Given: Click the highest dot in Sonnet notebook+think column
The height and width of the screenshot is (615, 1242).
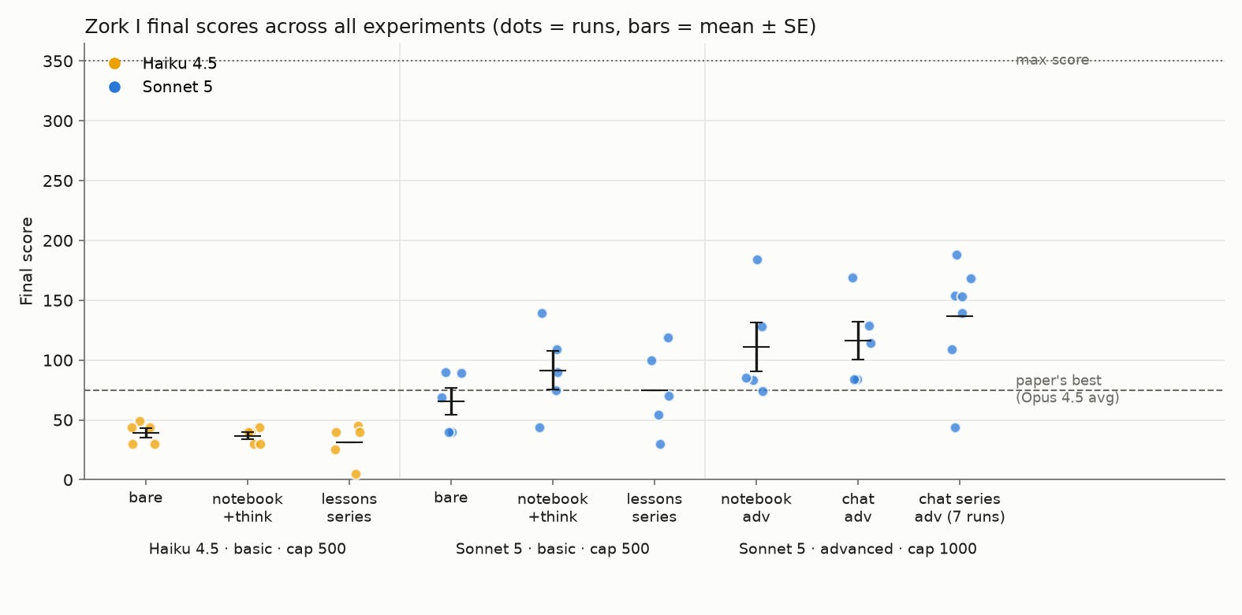Looking at the screenshot, I should [x=542, y=313].
